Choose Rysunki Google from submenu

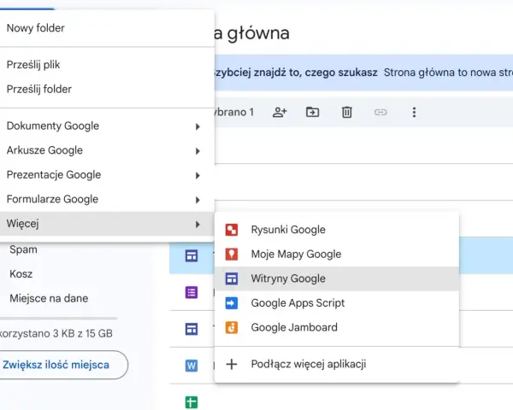pos(337,230)
